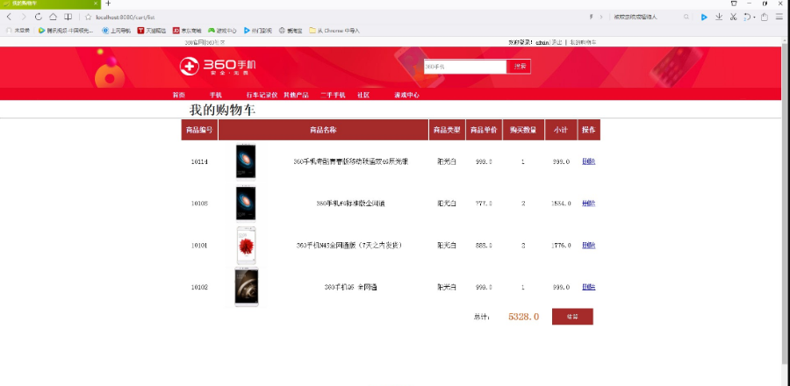Click the admin username link
The image size is (790, 386).
[x=542, y=42]
